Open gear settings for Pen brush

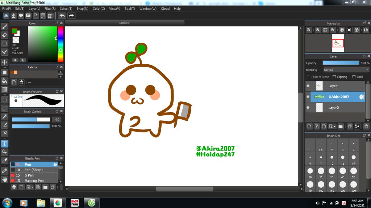(55, 164)
